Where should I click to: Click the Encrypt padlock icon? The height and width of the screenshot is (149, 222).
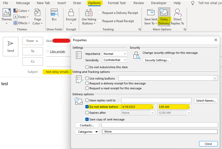click(x=71, y=12)
